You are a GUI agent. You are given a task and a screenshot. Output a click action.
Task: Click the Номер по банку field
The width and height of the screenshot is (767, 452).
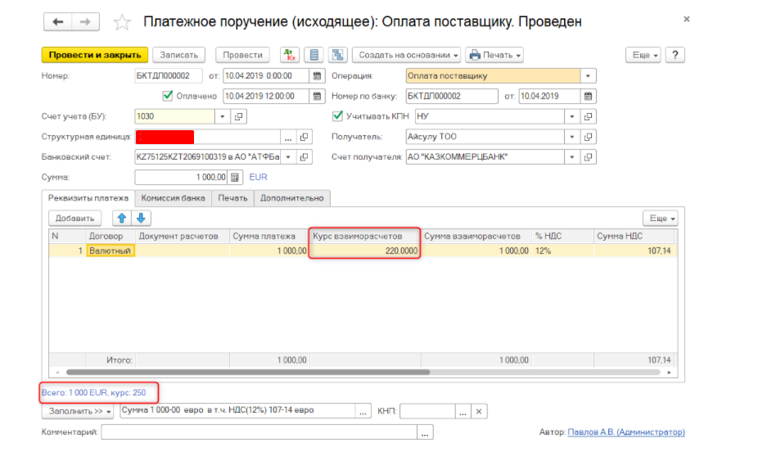tap(452, 97)
